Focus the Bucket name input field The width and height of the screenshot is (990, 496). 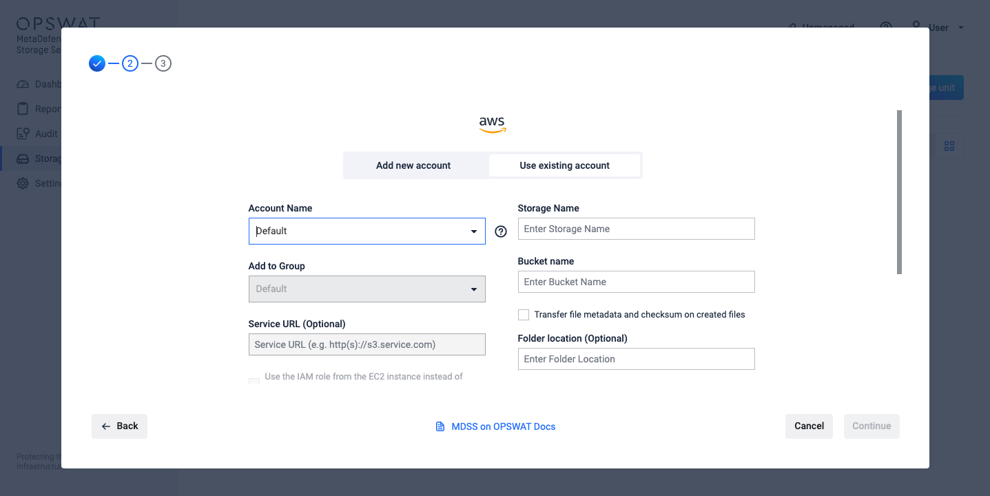tap(637, 282)
